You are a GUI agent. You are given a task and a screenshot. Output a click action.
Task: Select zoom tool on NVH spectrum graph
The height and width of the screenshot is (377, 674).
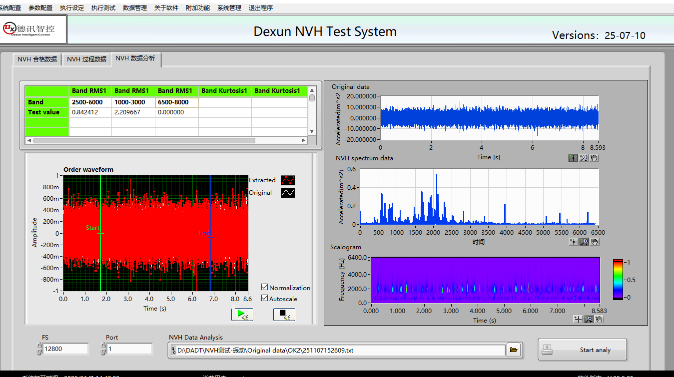(584, 242)
